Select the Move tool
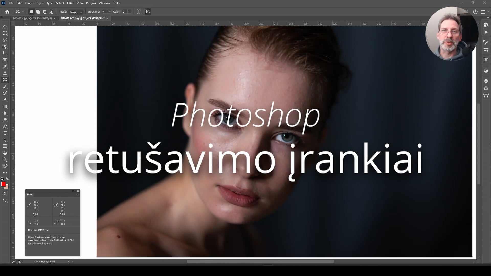This screenshot has height=276, width=491. tap(5, 27)
